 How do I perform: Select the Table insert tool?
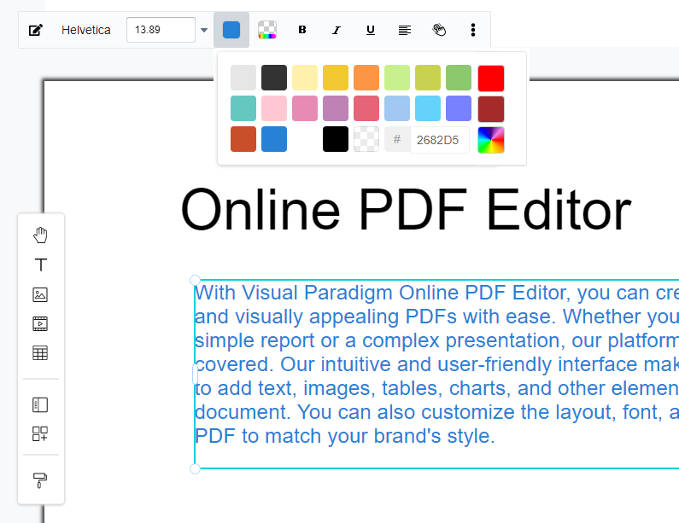coord(40,353)
